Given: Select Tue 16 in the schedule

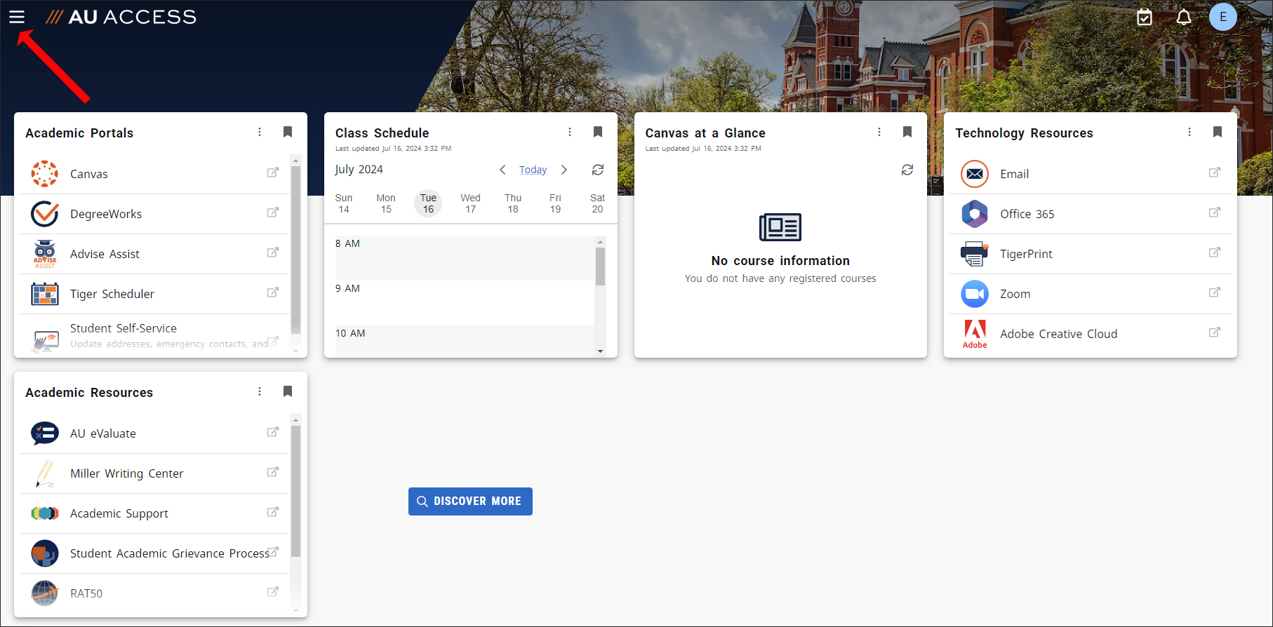Looking at the screenshot, I should click(428, 203).
